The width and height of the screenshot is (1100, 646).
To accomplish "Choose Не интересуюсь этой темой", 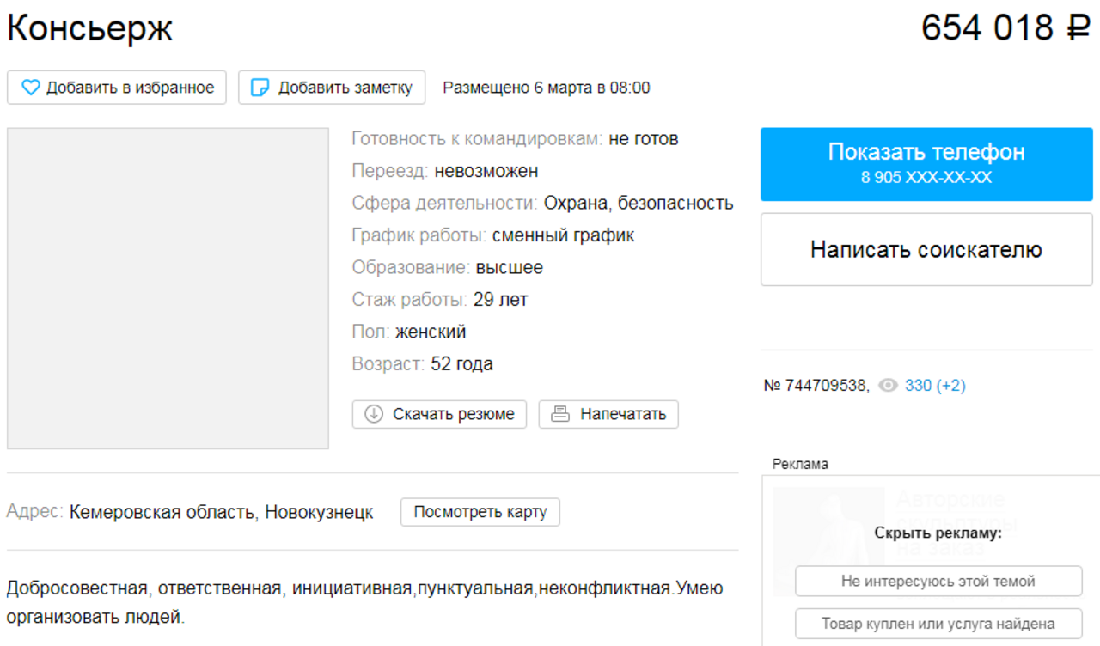I will click(938, 581).
